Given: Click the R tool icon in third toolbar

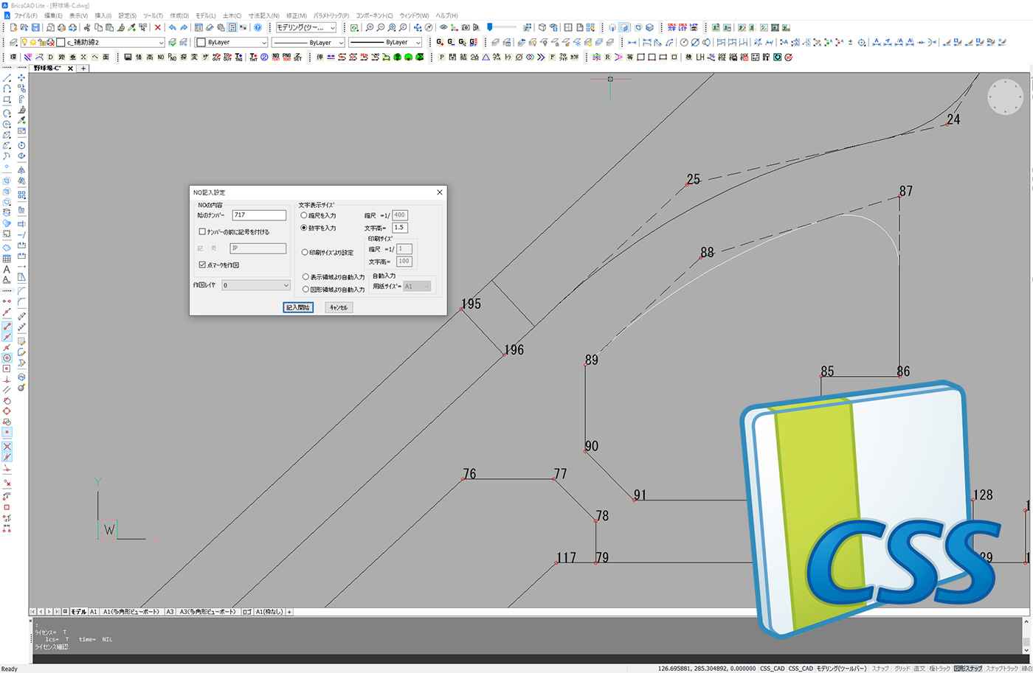Looking at the screenshot, I should pyautogui.click(x=608, y=57).
